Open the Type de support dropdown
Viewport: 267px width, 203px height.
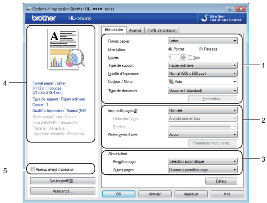coord(202,65)
